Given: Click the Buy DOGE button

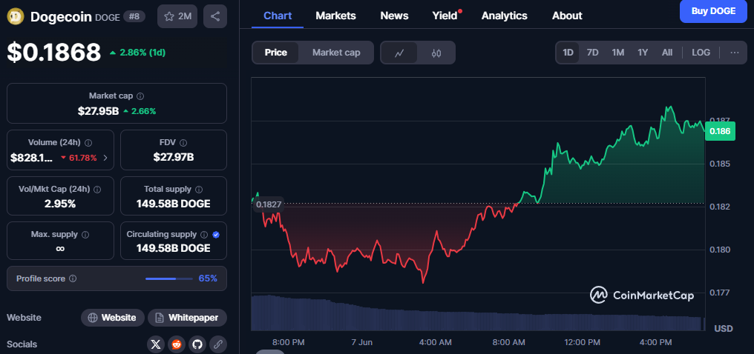Looking at the screenshot, I should point(713,11).
